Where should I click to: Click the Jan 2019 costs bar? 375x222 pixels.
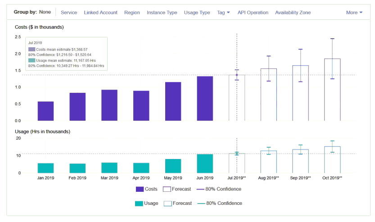pos(45,111)
